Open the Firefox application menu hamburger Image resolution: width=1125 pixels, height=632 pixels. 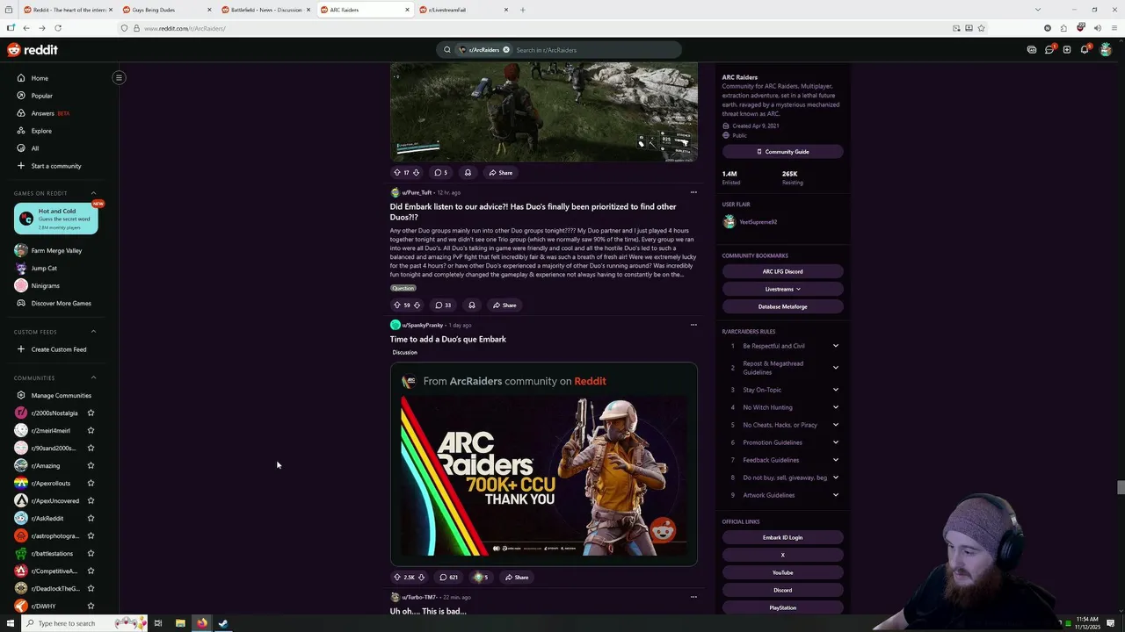pyautogui.click(x=1113, y=28)
